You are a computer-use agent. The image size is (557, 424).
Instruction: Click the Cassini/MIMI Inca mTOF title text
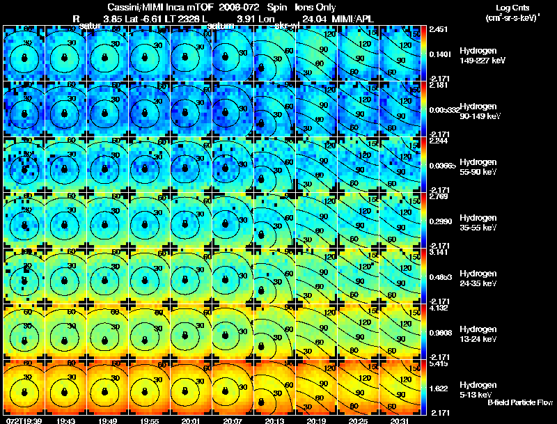click(160, 7)
